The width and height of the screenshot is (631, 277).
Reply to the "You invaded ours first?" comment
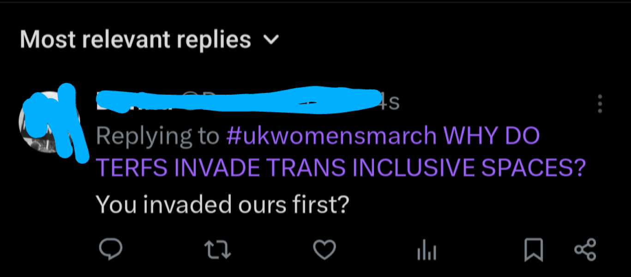point(111,250)
